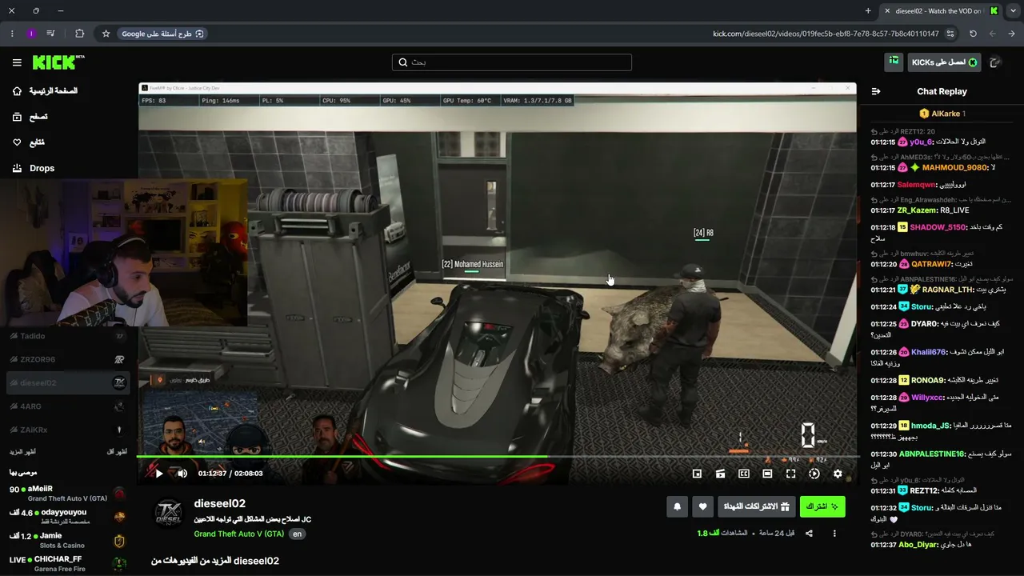Open recommended channel CHICHAR_FF
Viewport: 1024px width, 576px height.
click(x=68, y=563)
